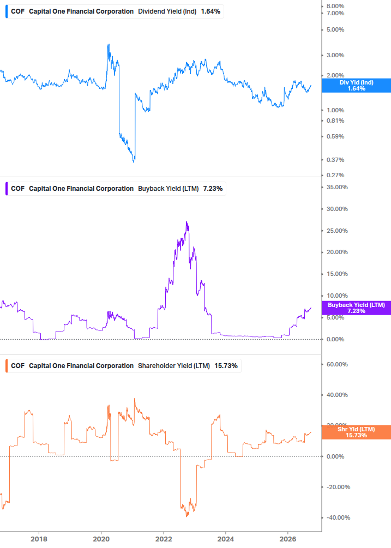
Task: Click 'Capital One Financial Corporation' in the Shareholder Yield legend
Action: point(81,366)
